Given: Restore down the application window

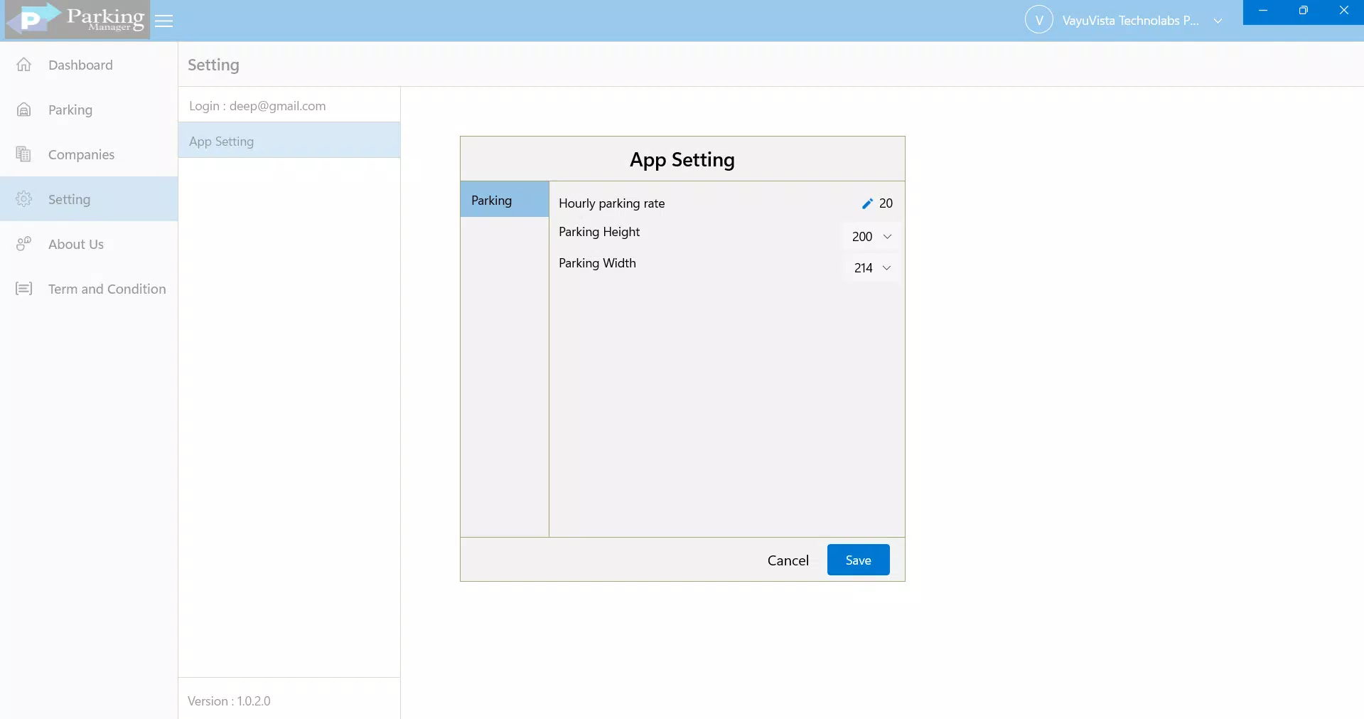Looking at the screenshot, I should pos(1303,11).
